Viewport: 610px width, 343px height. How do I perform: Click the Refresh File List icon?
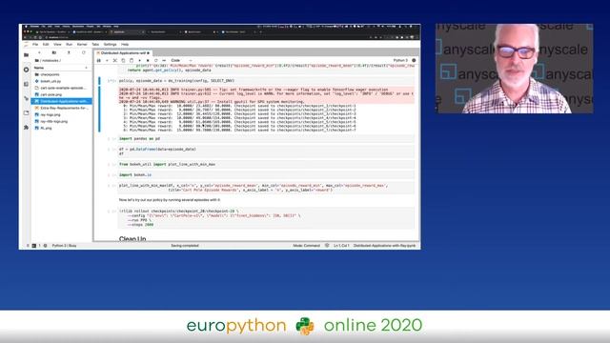pos(84,52)
